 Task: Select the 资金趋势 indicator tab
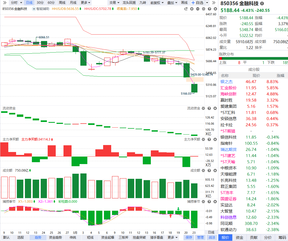tap(55, 237)
